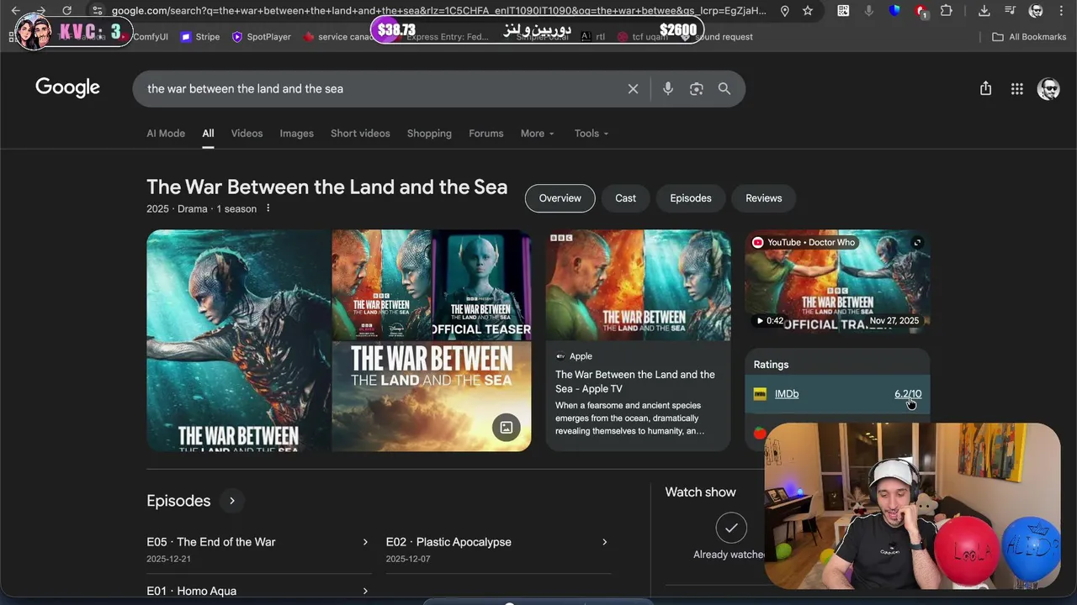Open the Chrome three-dot menu
This screenshot has width=1077, height=605.
tap(1060, 11)
